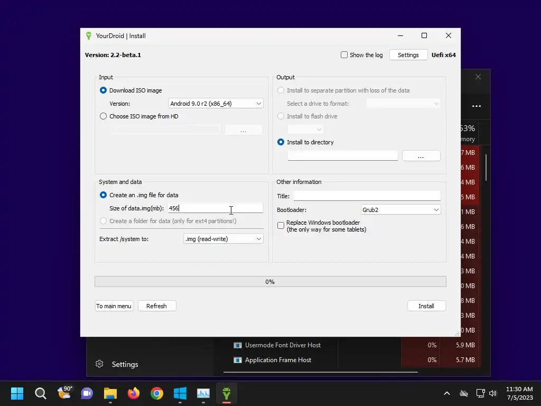The height and width of the screenshot is (406, 541).
Task: Browse for install directory button
Action: pos(421,156)
